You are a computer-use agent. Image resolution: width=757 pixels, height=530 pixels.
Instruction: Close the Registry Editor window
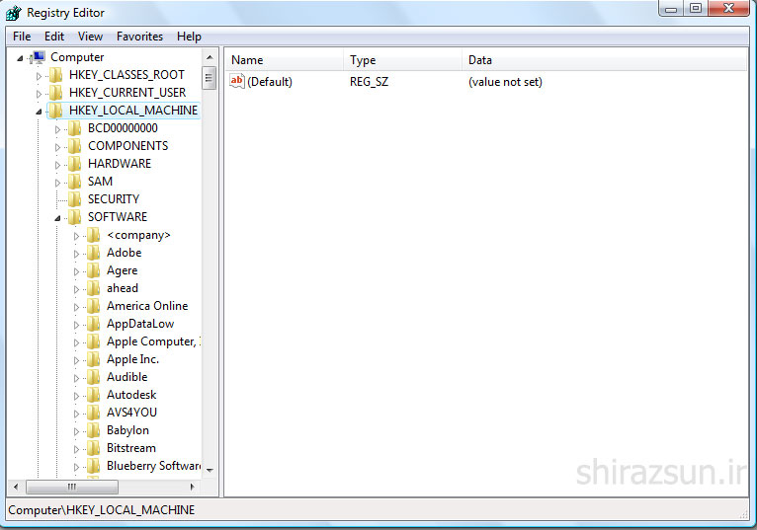[x=729, y=9]
